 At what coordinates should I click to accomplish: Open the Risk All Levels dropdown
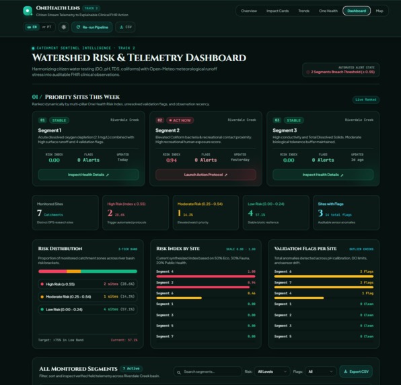[x=272, y=372]
